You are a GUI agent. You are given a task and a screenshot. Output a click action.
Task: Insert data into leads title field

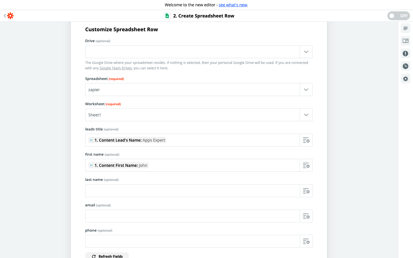(x=306, y=140)
